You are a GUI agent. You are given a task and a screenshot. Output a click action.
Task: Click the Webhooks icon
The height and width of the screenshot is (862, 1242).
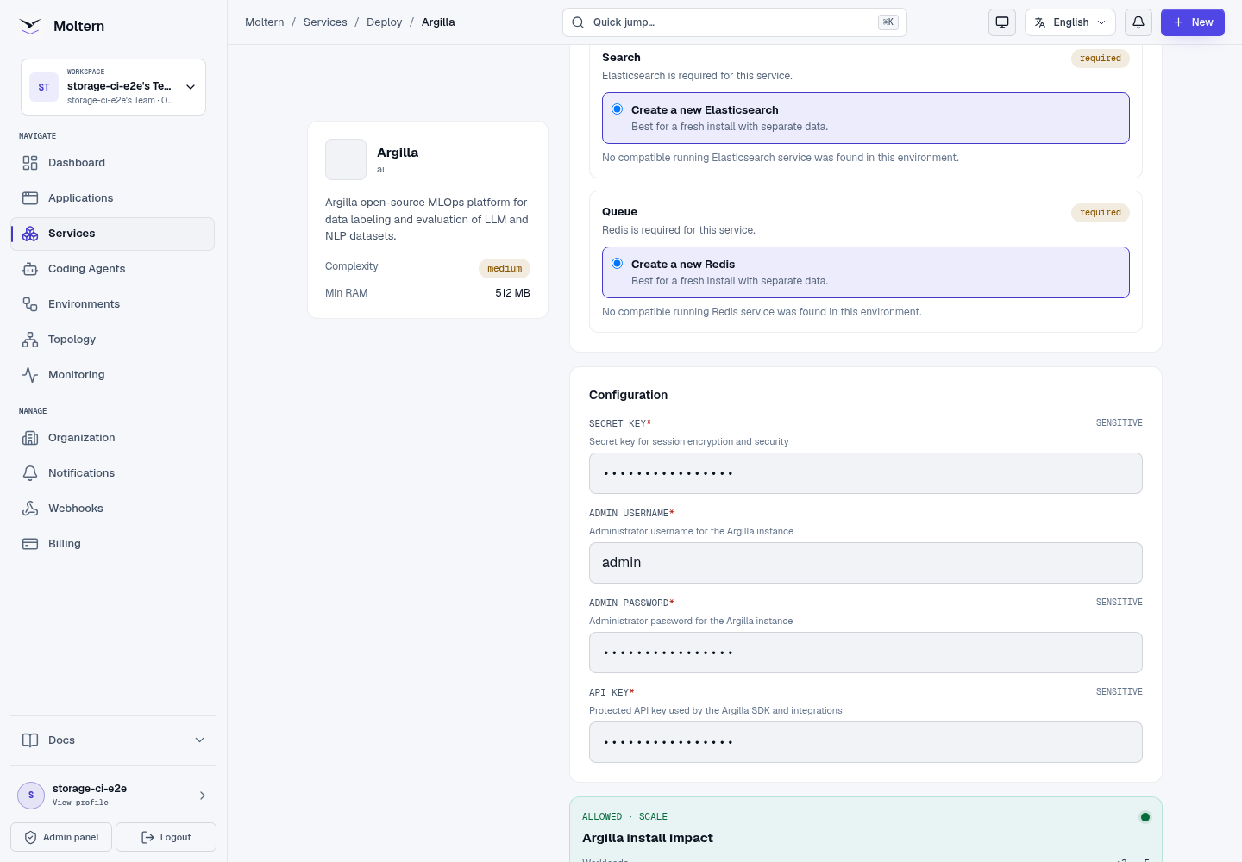pyautogui.click(x=30, y=509)
